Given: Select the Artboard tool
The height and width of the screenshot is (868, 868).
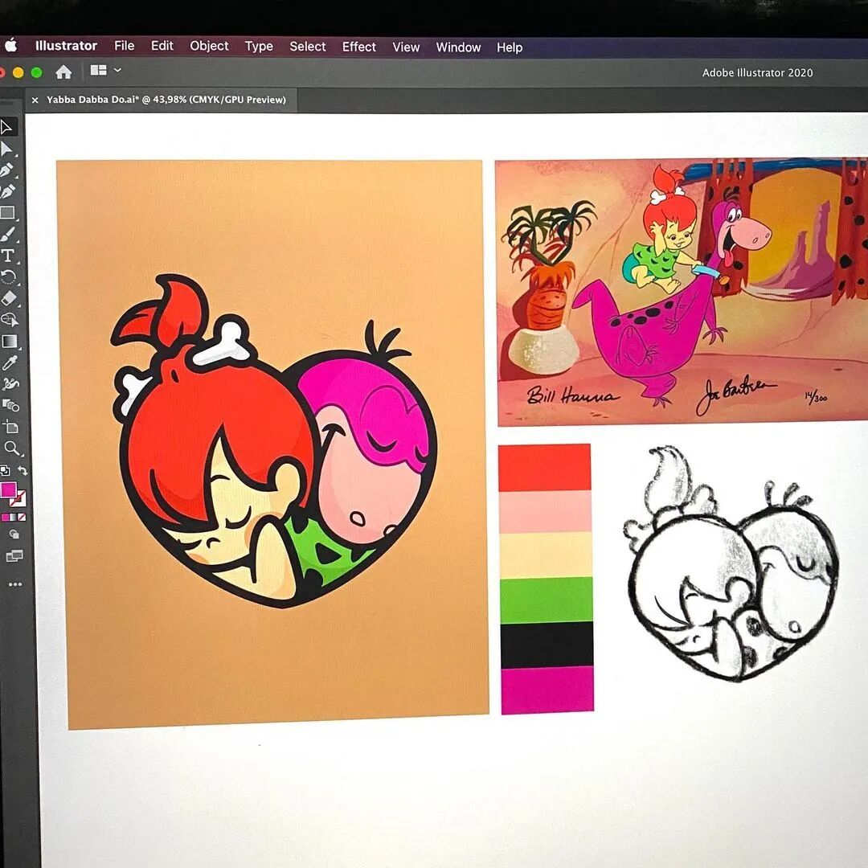Looking at the screenshot, I should click(11, 427).
